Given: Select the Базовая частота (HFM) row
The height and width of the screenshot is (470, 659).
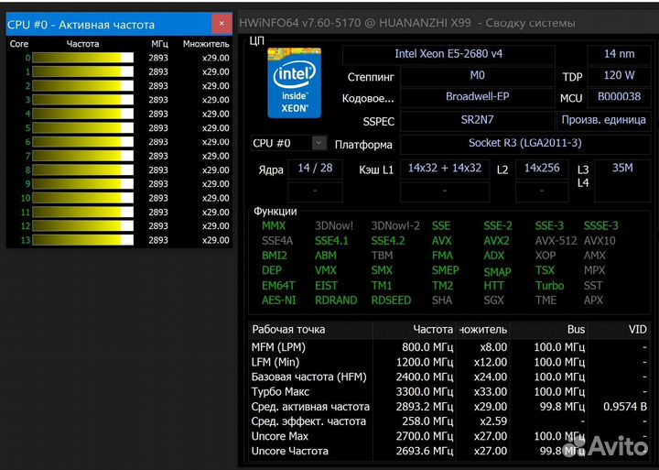Looking at the screenshot, I should (448, 377).
